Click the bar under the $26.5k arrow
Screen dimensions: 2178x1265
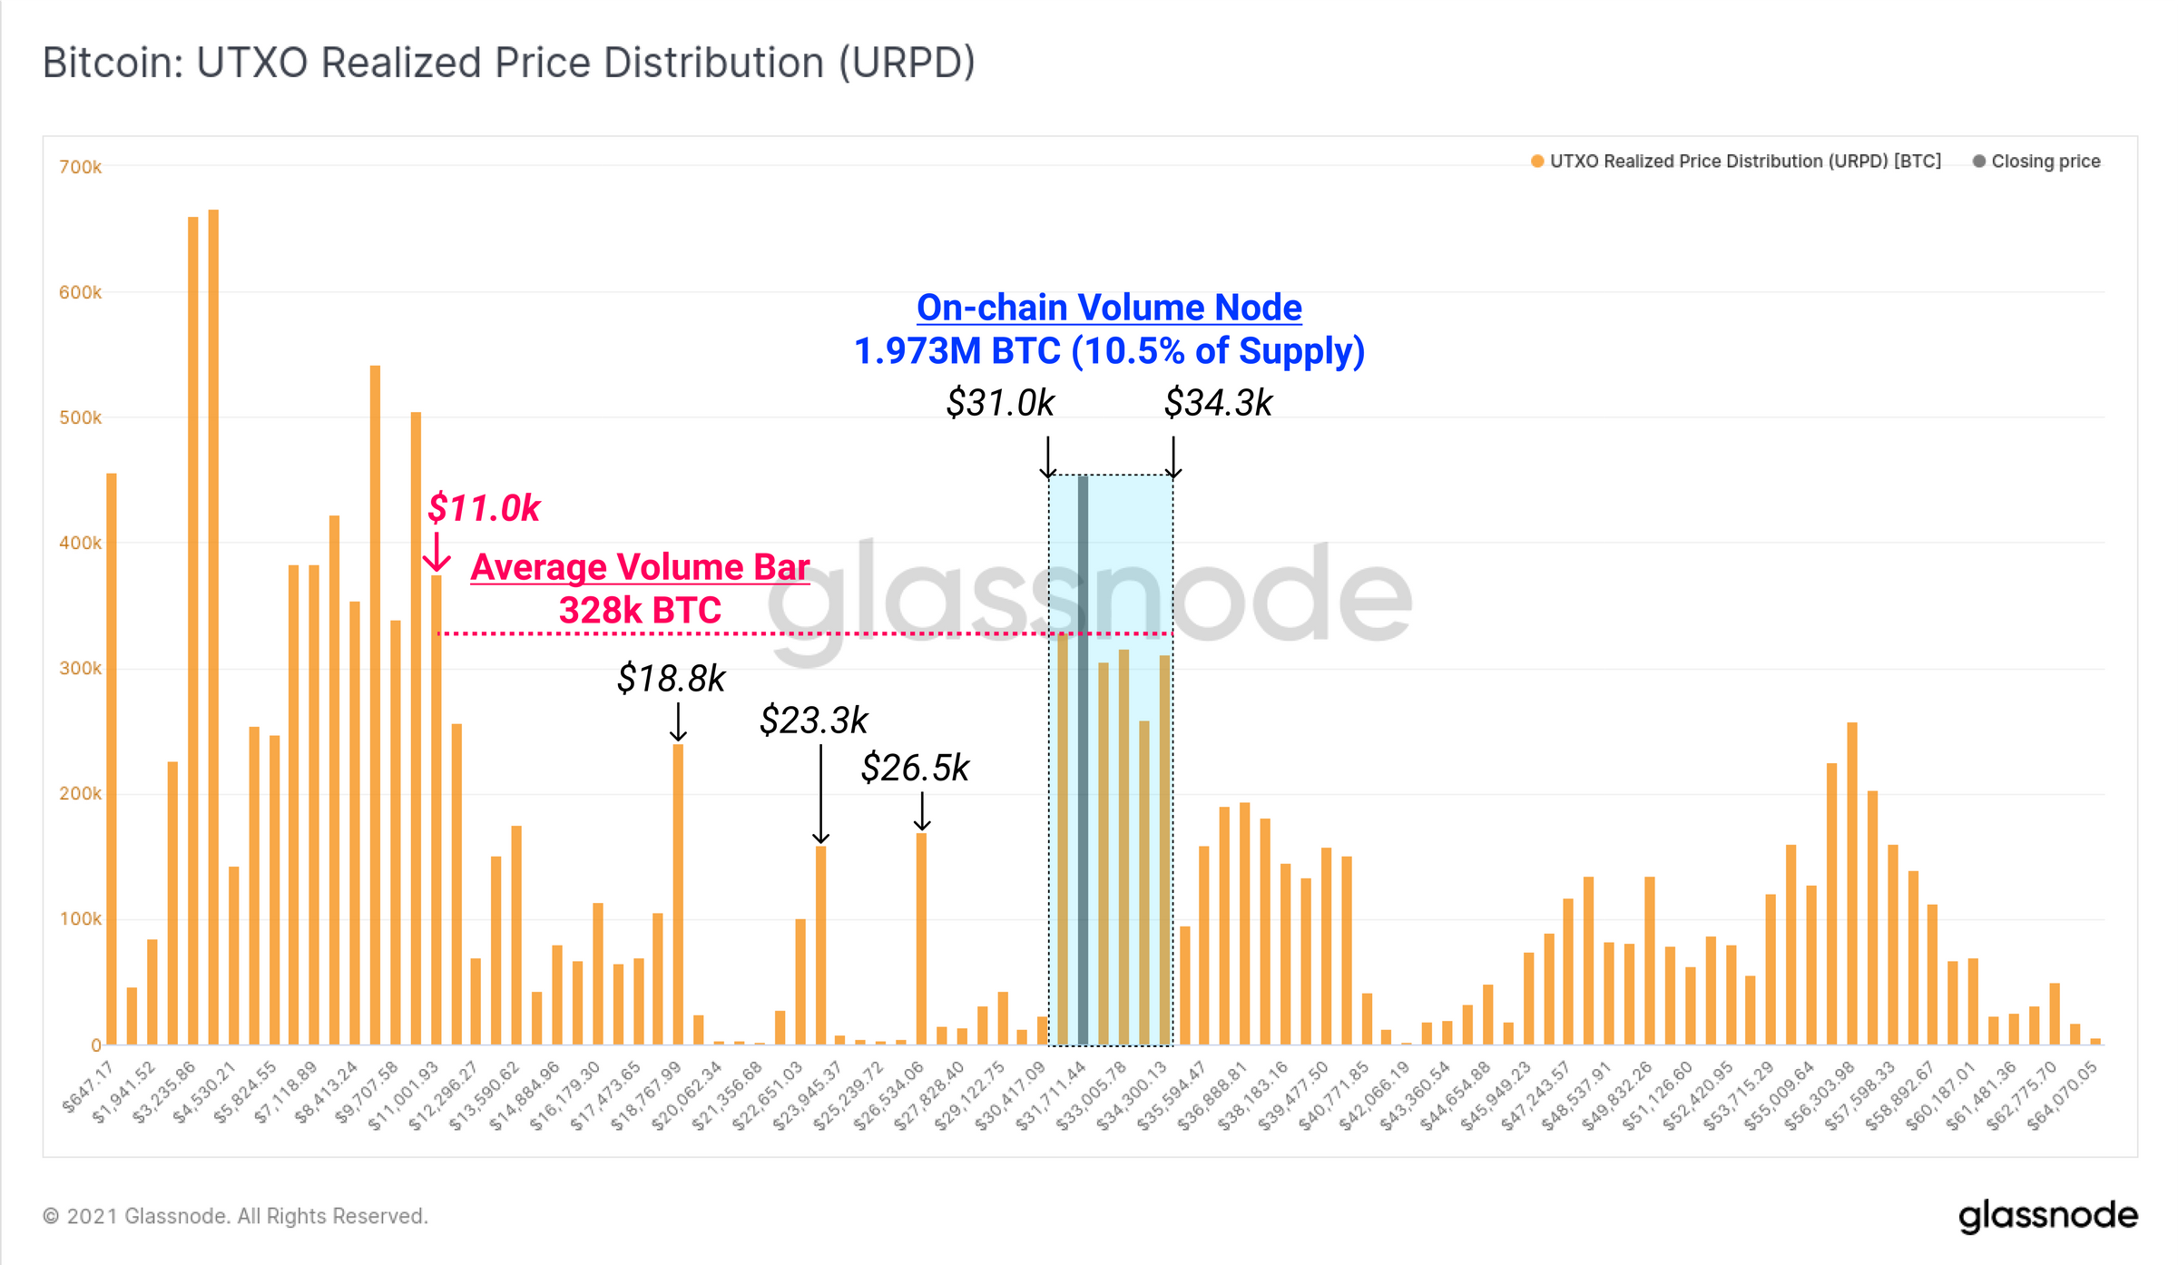click(x=921, y=938)
